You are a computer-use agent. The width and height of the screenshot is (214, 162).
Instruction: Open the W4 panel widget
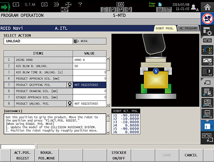(x=207, y=72)
